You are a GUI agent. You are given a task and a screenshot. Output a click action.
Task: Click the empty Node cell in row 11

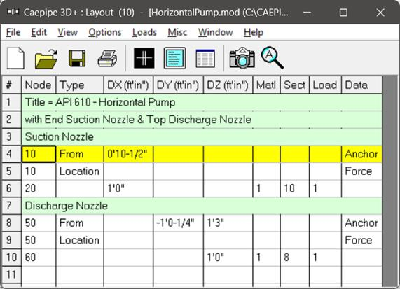(39, 275)
